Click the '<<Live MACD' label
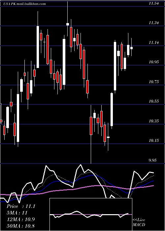The width and height of the screenshot is (165, 231). pyautogui.click(x=139, y=222)
